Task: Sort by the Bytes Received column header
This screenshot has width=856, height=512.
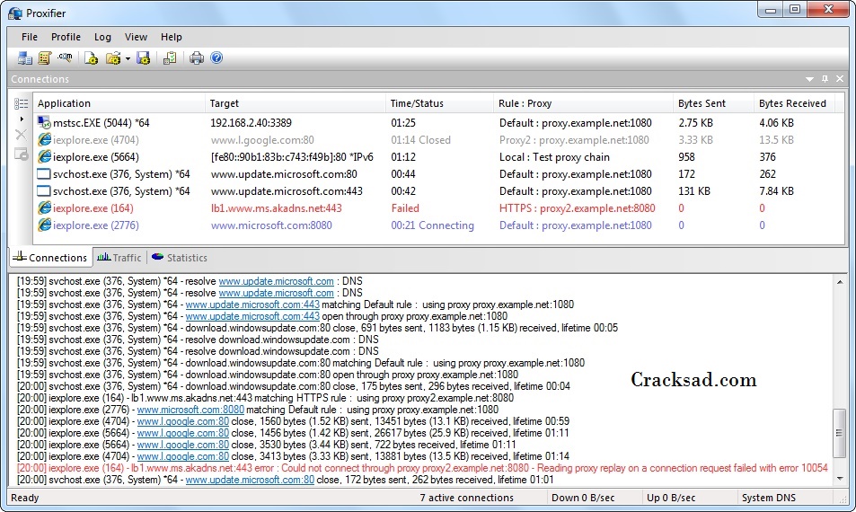Action: 794,103
